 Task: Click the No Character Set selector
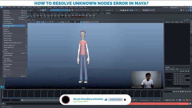(145, 100)
